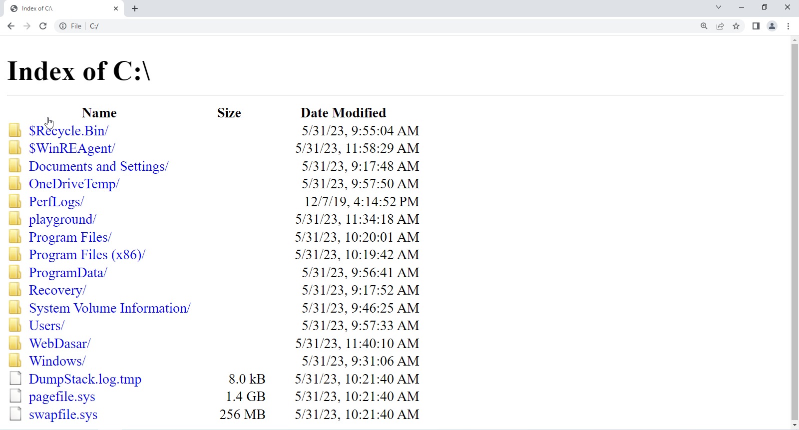
Task: Select the 'Index of C:\' tab
Action: (x=60, y=8)
